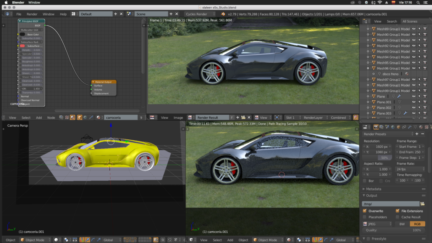Select the Render properties camera icon

point(376,127)
